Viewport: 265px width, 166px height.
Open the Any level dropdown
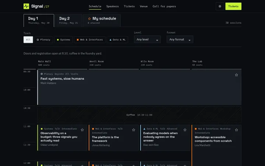point(147,39)
